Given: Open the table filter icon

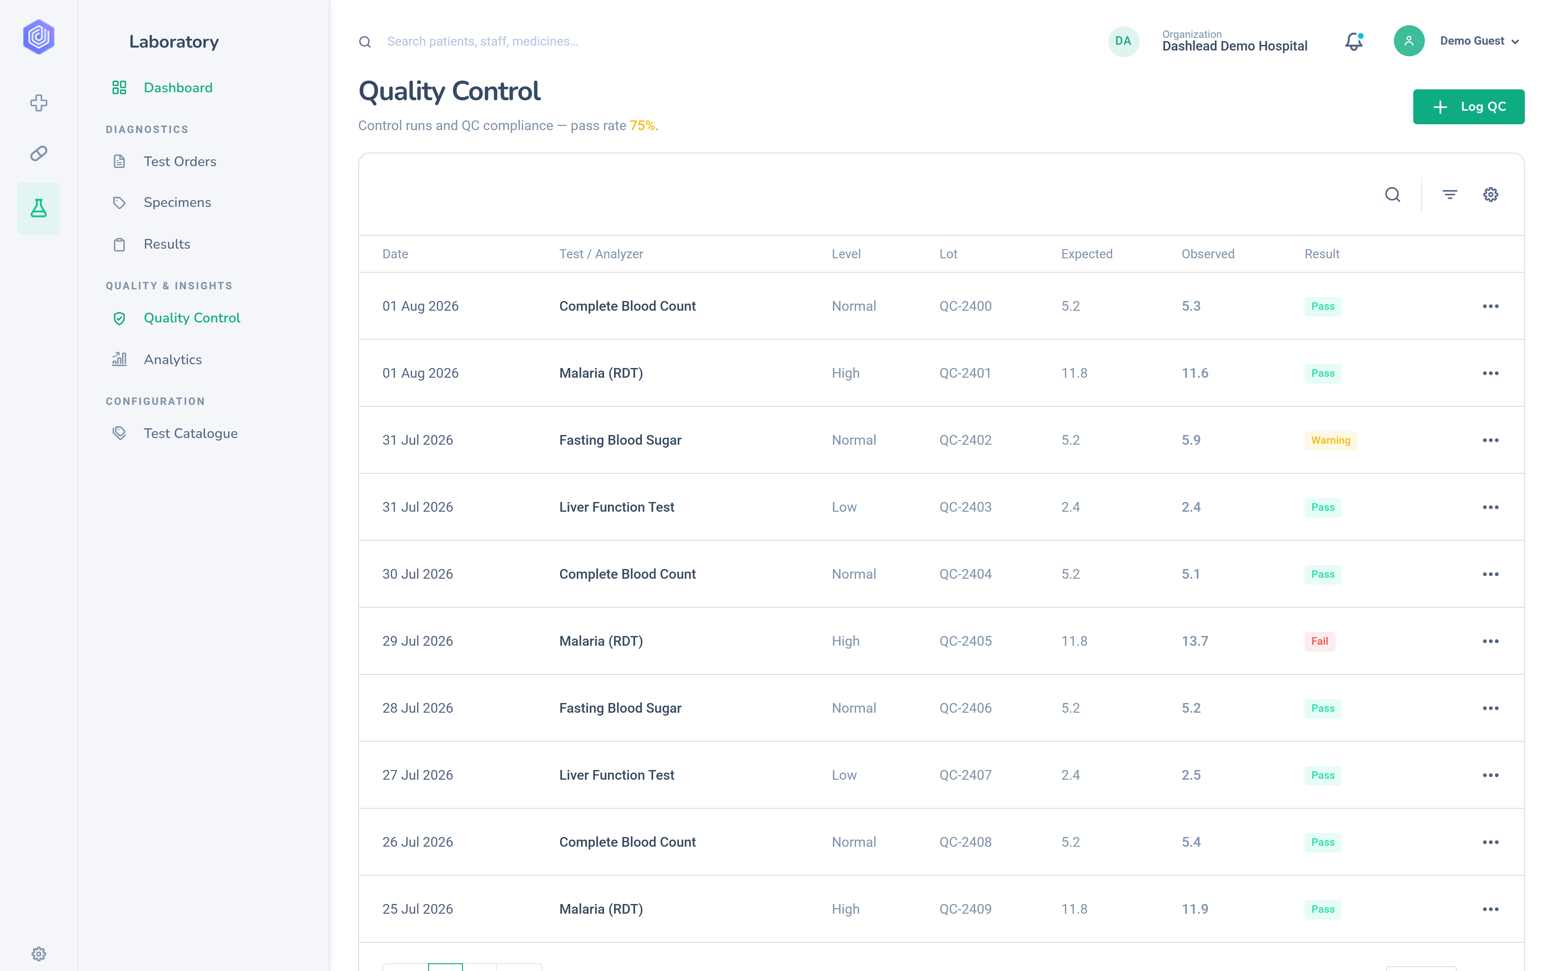Looking at the screenshot, I should pos(1450,194).
